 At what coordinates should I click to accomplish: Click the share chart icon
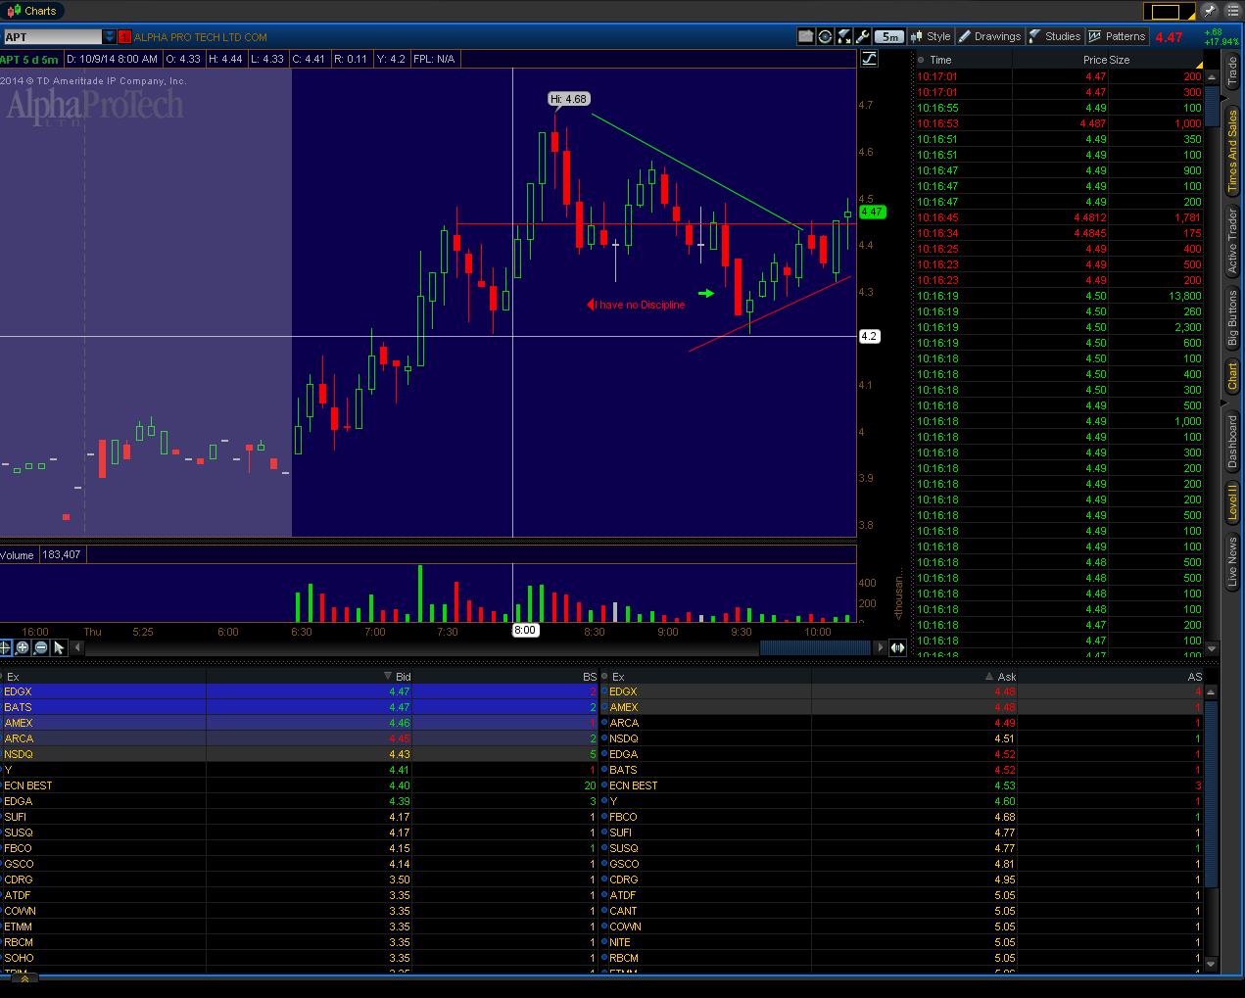(x=806, y=36)
